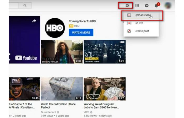Open the Coming Soon To HBO title
Viewport: 184px width, 118px height.
(82, 21)
